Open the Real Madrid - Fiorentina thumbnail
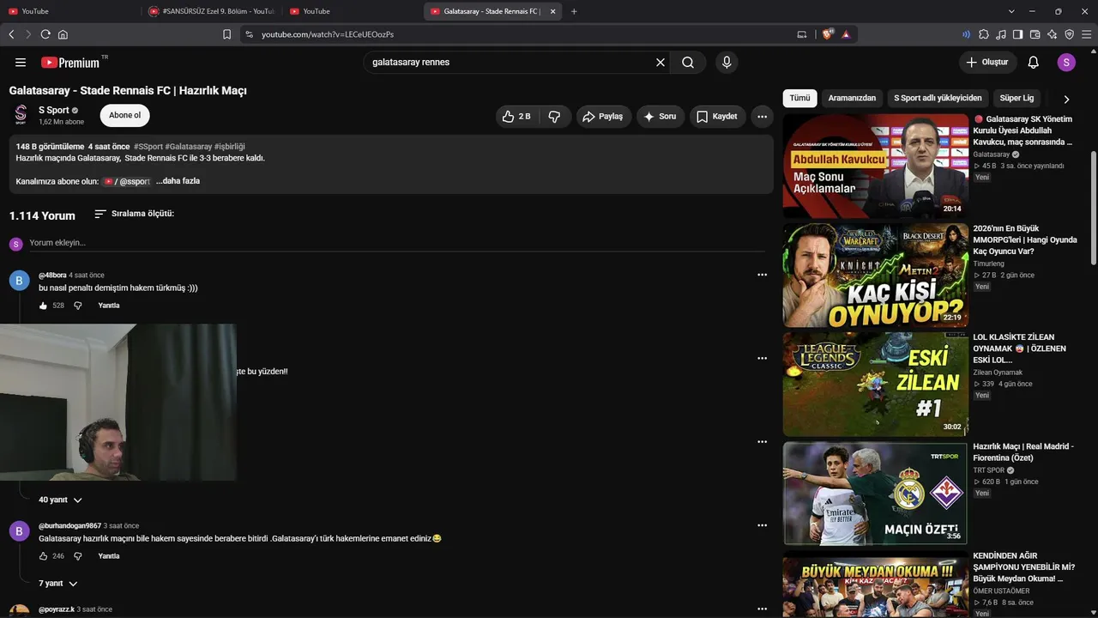The width and height of the screenshot is (1098, 618). click(x=875, y=494)
